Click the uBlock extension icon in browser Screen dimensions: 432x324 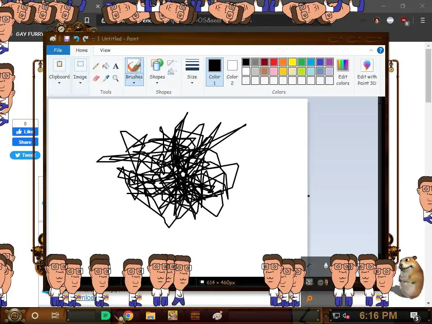[404, 21]
